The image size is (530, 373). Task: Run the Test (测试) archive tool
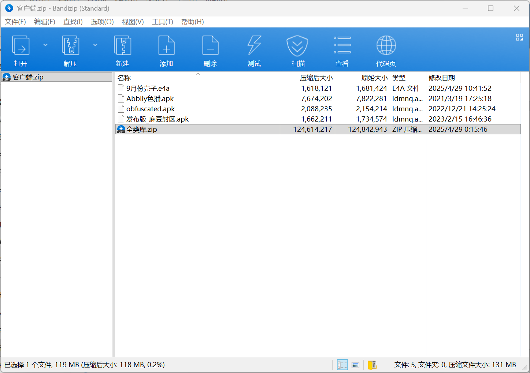pyautogui.click(x=254, y=46)
